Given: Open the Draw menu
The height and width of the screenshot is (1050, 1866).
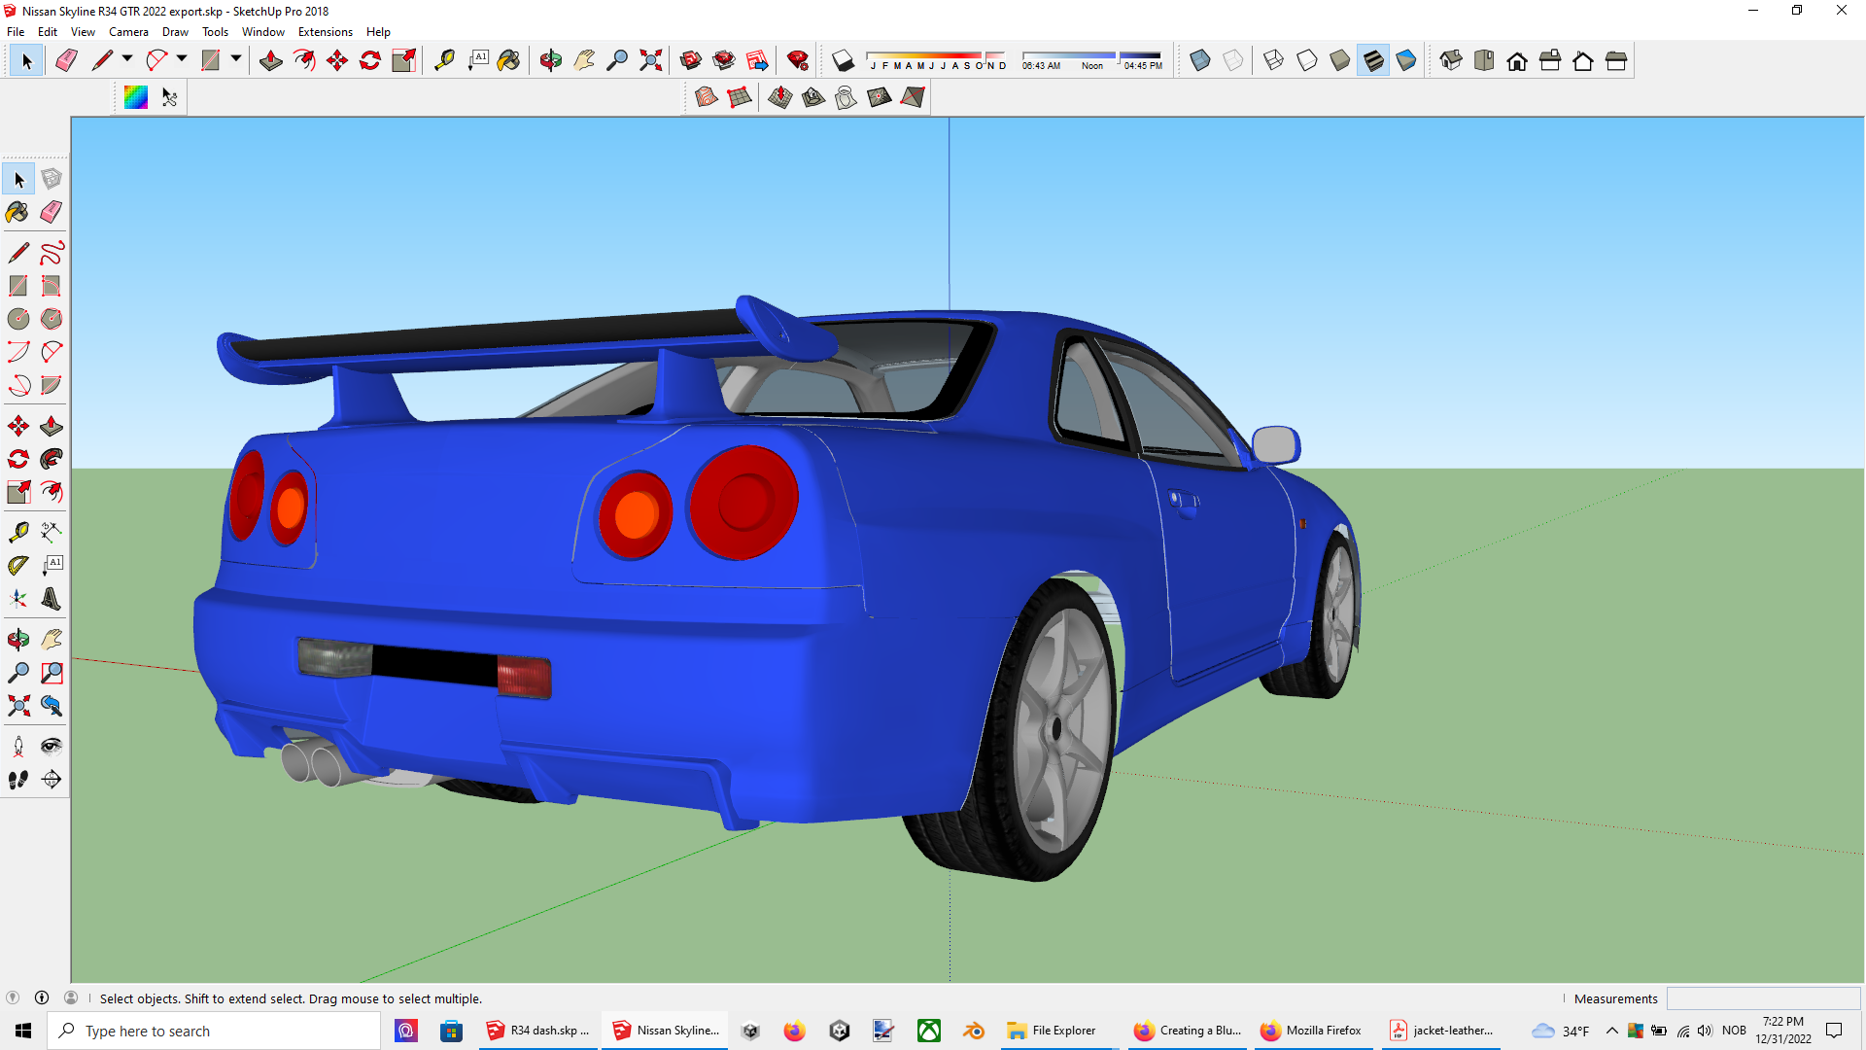Looking at the screenshot, I should (175, 32).
